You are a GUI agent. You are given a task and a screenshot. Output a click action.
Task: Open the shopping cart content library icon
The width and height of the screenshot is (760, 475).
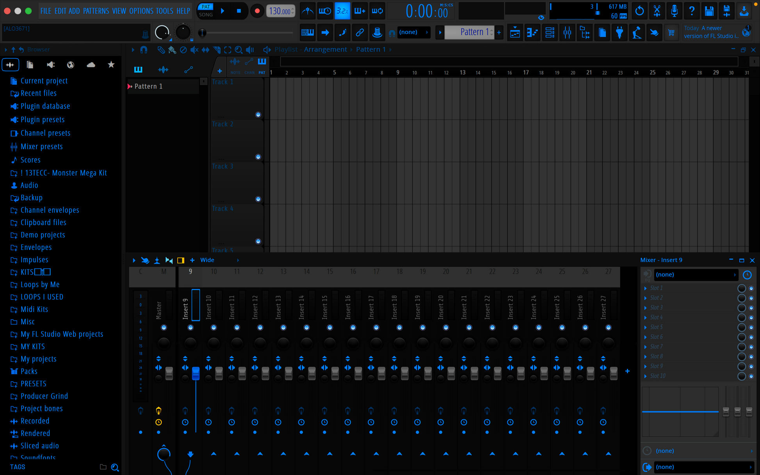coord(671,32)
